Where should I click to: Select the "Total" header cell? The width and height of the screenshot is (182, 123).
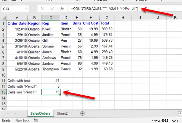coord(107,23)
